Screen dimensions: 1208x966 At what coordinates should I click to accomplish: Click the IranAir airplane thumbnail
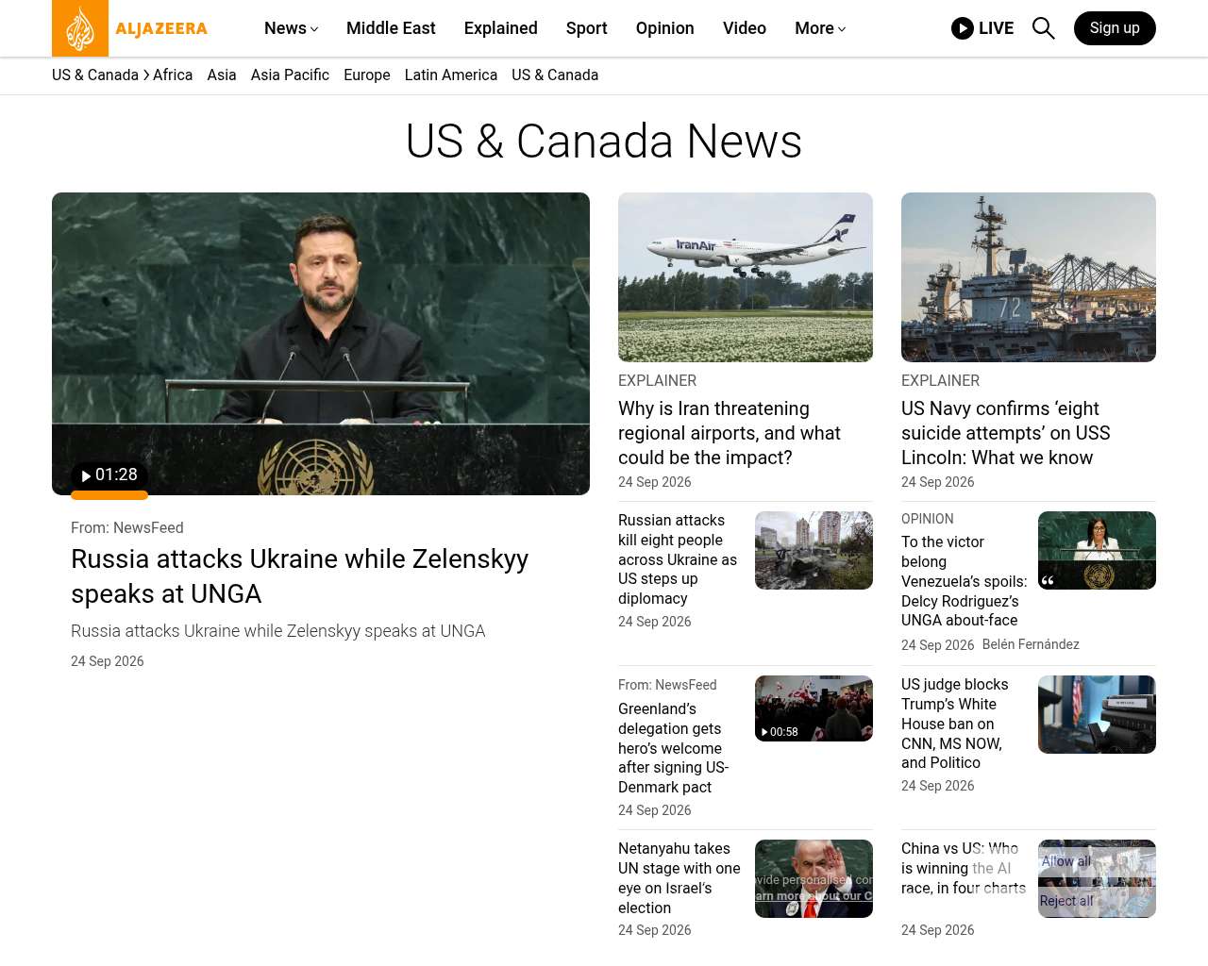tap(746, 277)
